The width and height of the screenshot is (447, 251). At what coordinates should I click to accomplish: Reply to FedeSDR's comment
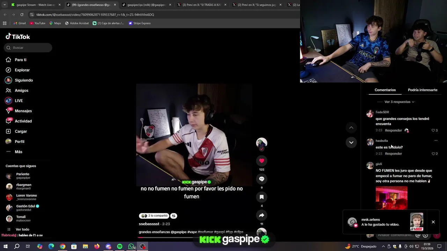394,130
